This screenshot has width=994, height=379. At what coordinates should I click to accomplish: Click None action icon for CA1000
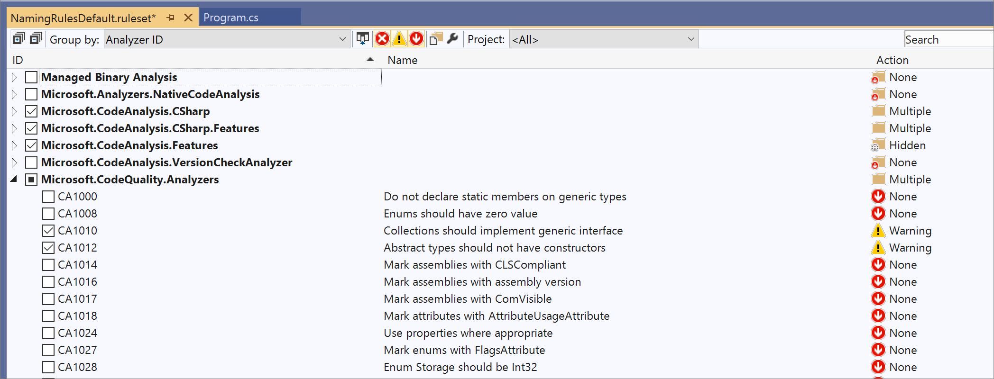click(878, 197)
